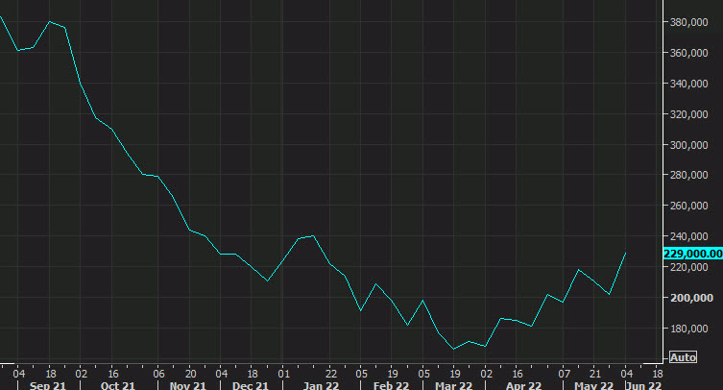Pick the 300,000 axis label
This screenshot has height=390, width=723.
688,145
